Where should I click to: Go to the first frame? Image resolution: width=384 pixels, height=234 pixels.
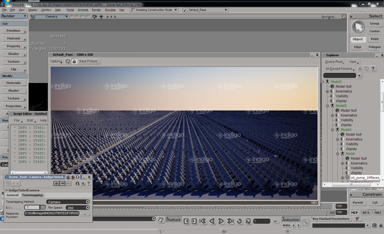[203, 221]
